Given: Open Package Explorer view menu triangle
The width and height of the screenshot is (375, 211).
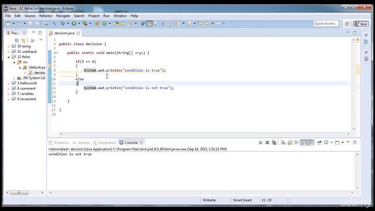Looking at the screenshot, I should click(x=41, y=40).
